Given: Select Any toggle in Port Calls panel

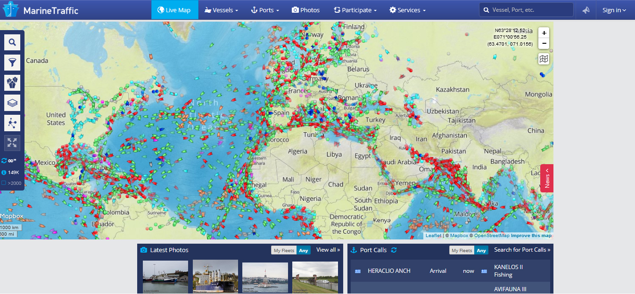Looking at the screenshot, I should click(x=481, y=251).
